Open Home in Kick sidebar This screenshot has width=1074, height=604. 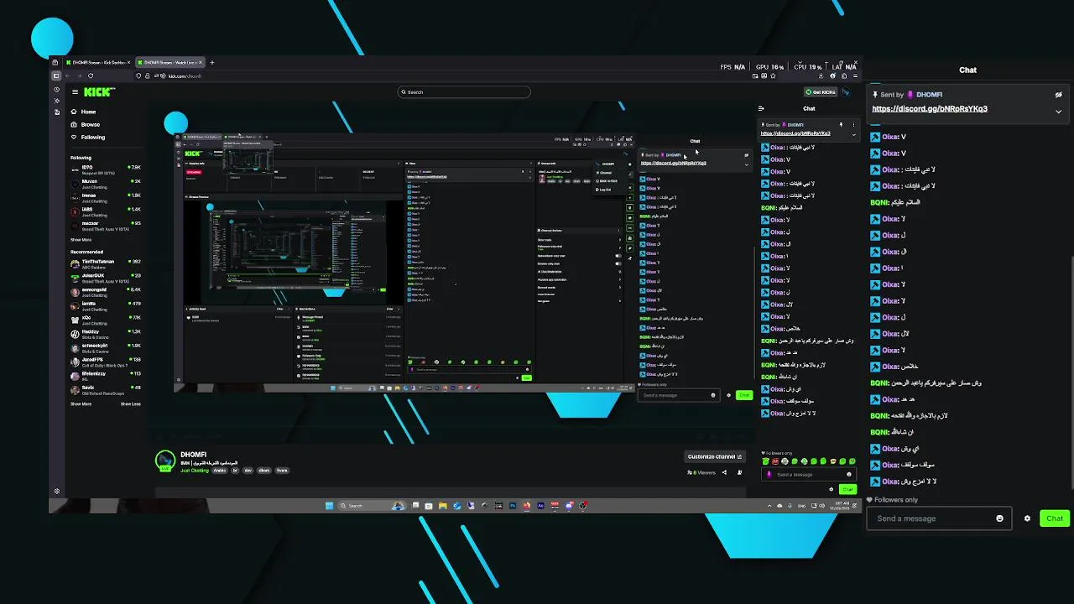(x=83, y=112)
